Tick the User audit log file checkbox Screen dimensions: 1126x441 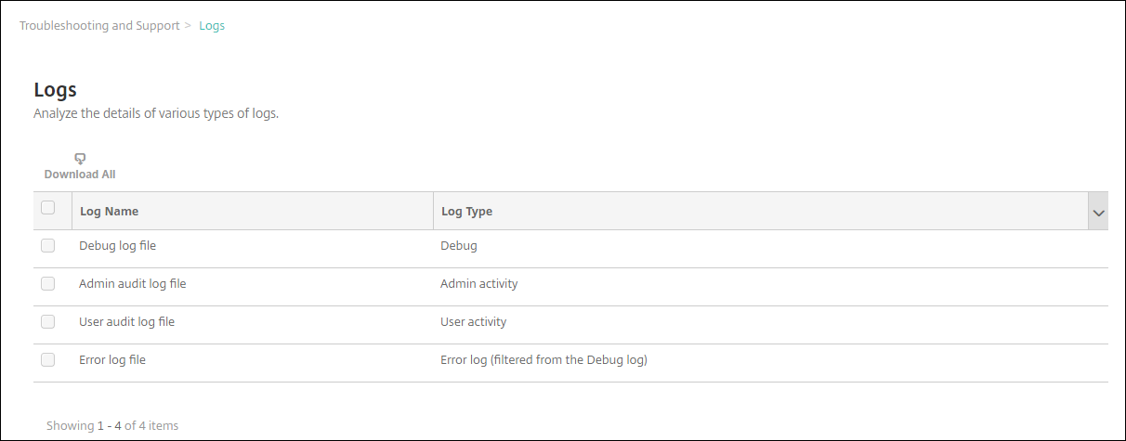(x=48, y=322)
